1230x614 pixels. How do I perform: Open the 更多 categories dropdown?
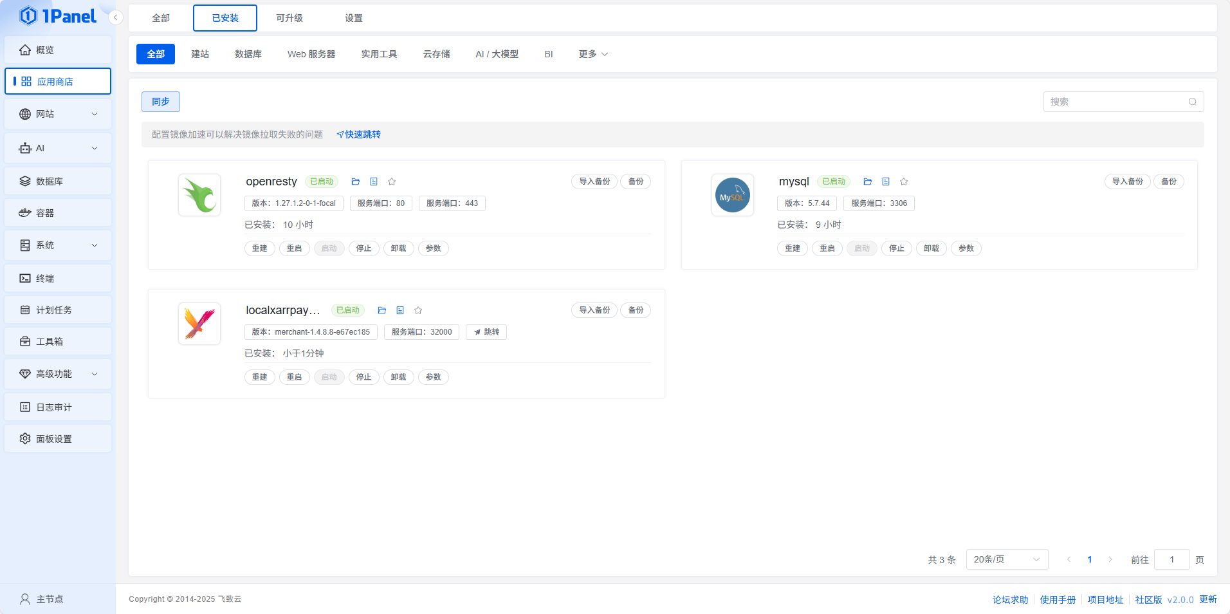(592, 54)
